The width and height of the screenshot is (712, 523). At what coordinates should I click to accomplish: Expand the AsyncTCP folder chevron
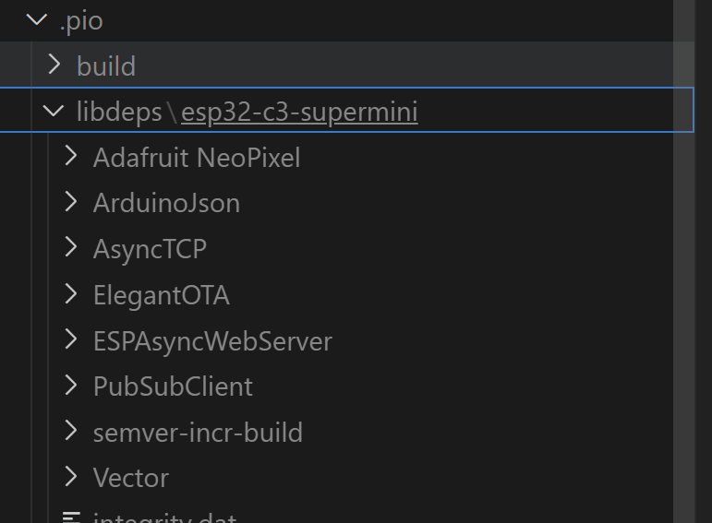click(x=71, y=248)
